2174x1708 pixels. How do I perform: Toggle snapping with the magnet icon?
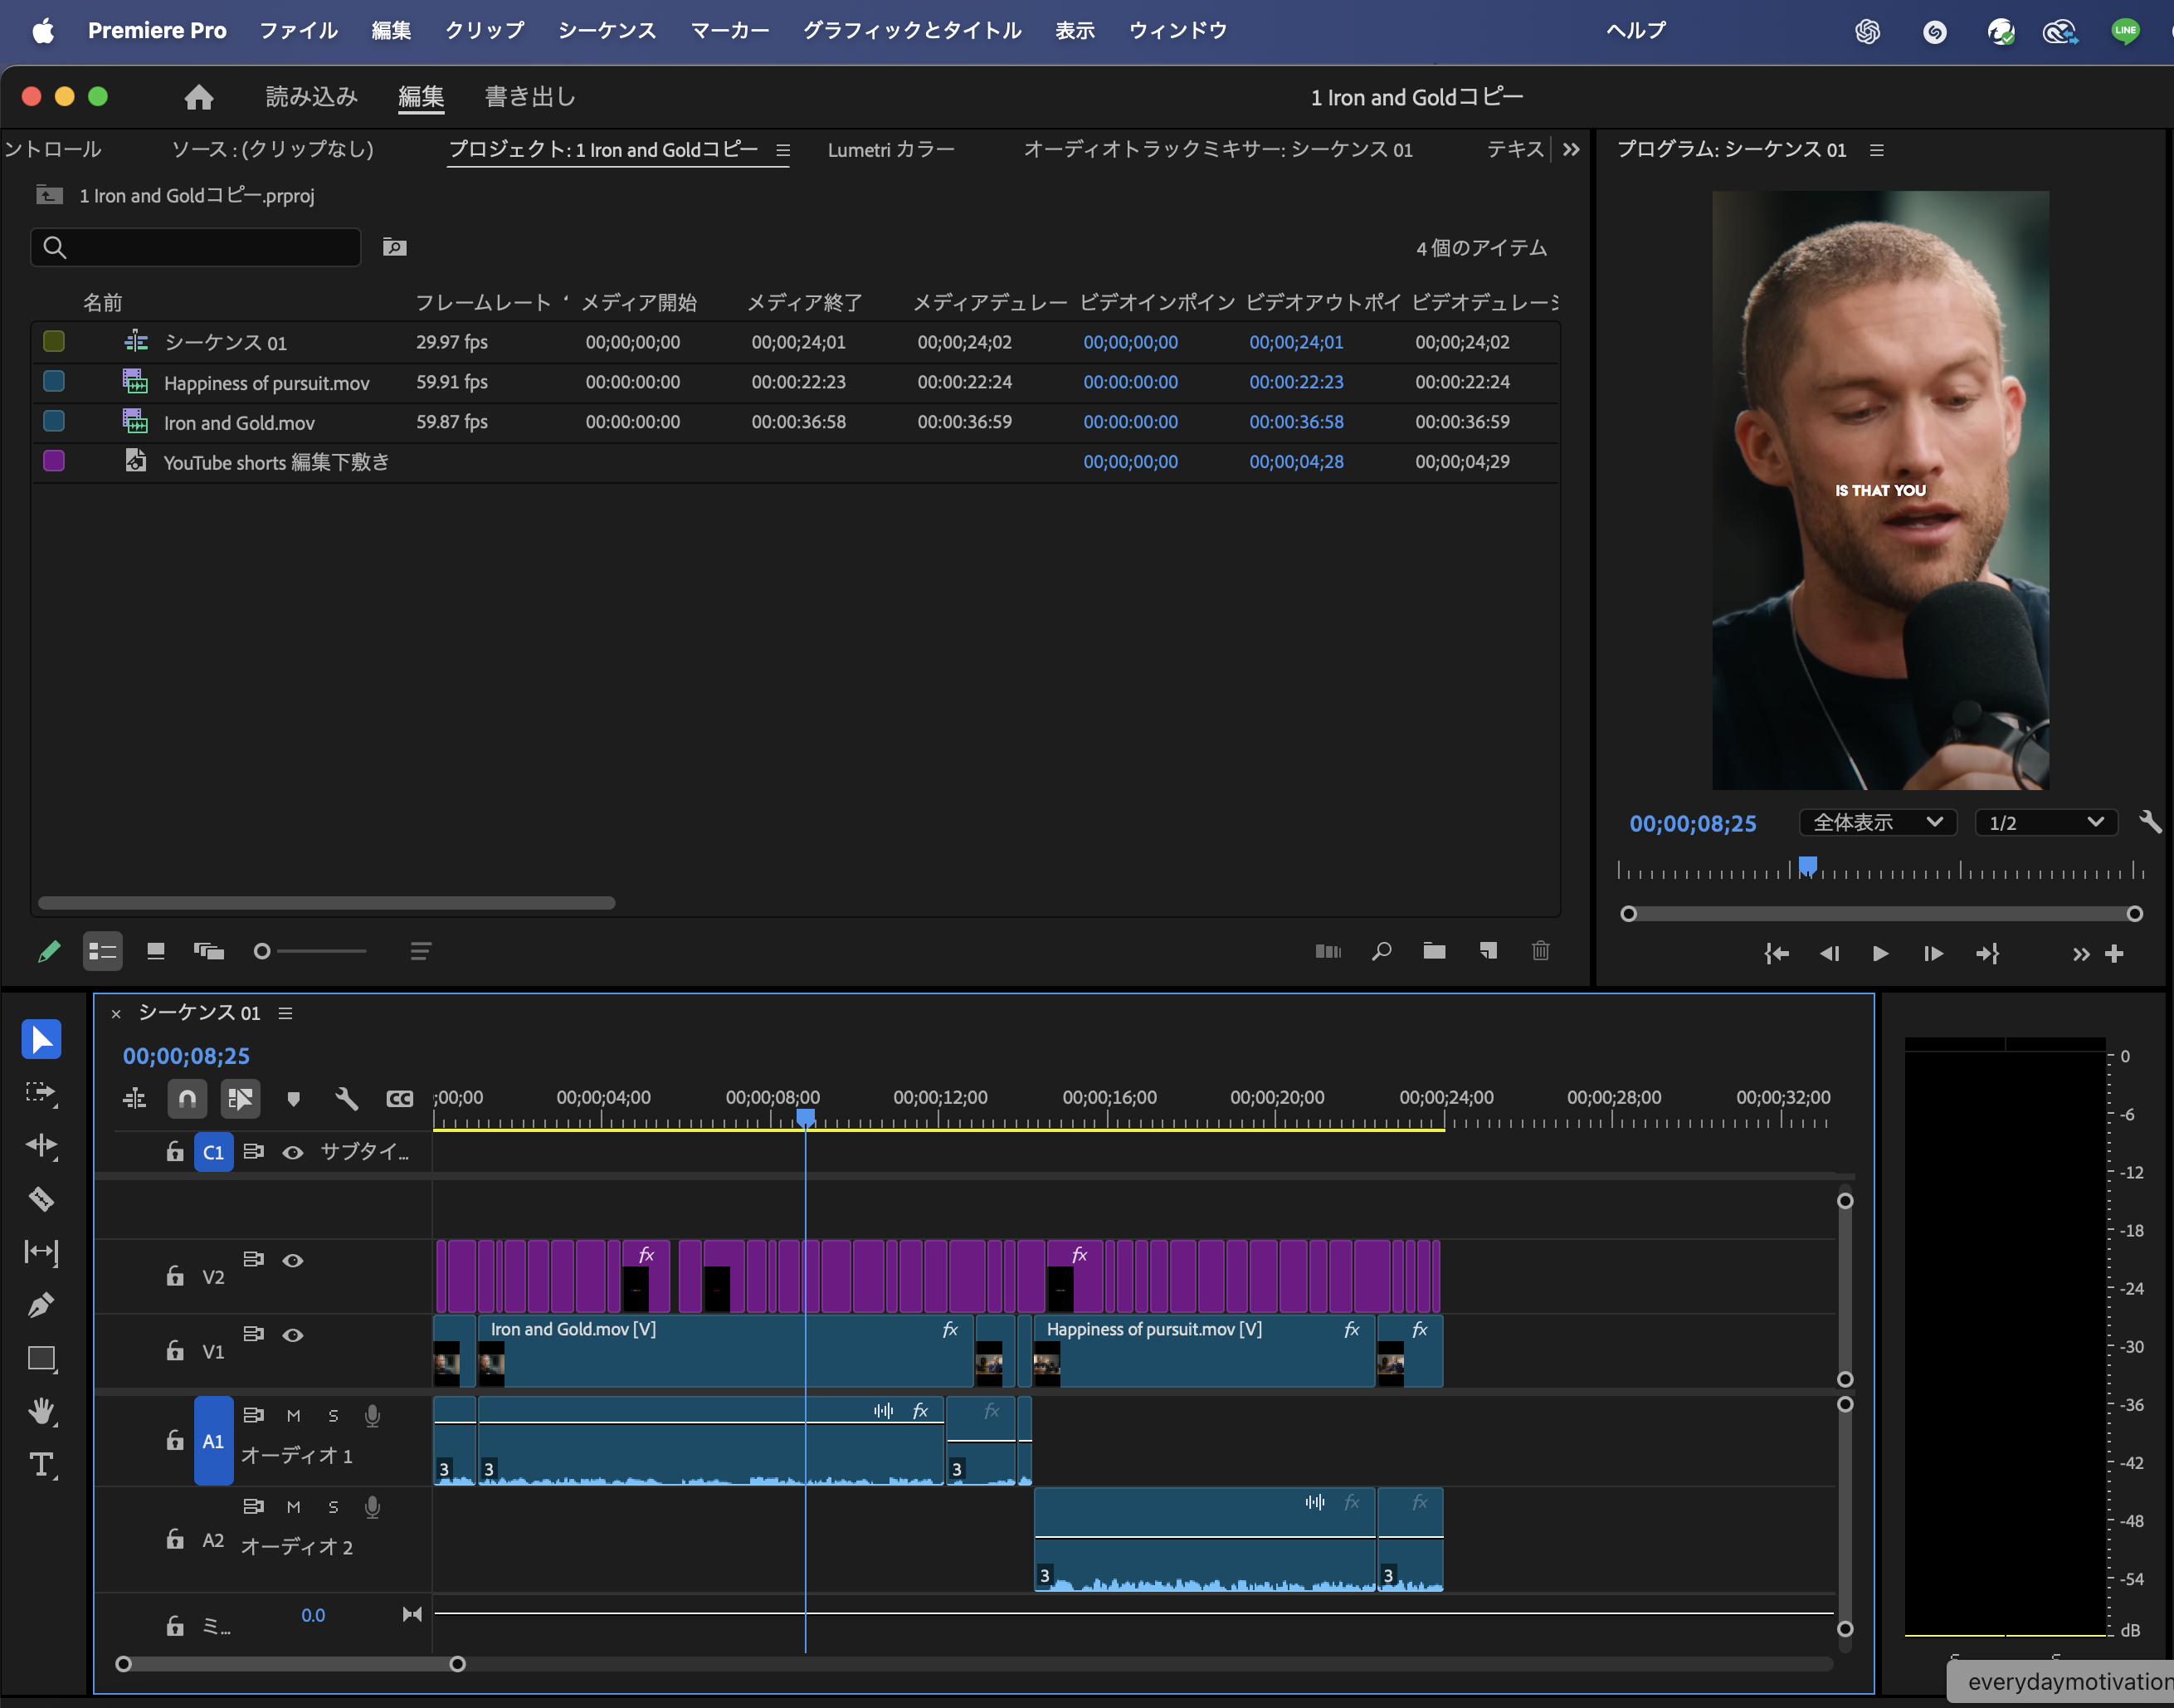pyautogui.click(x=187, y=1098)
